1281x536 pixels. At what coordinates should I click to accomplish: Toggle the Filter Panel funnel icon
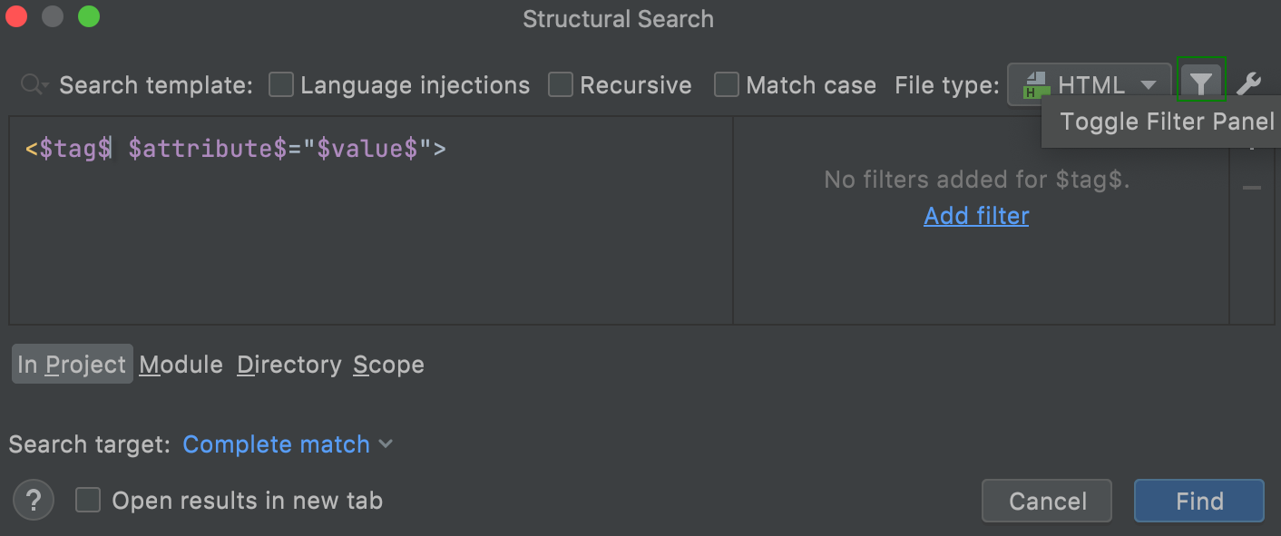coord(1200,84)
